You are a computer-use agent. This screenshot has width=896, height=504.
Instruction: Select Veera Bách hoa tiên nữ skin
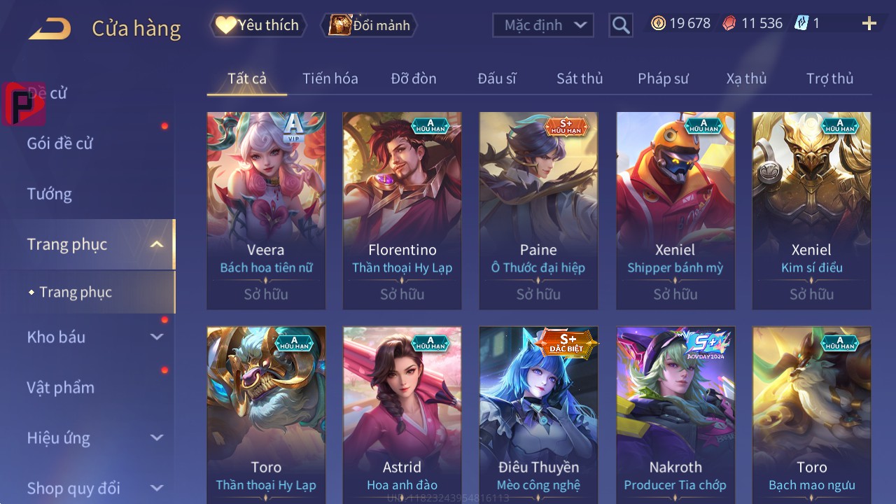(x=266, y=211)
